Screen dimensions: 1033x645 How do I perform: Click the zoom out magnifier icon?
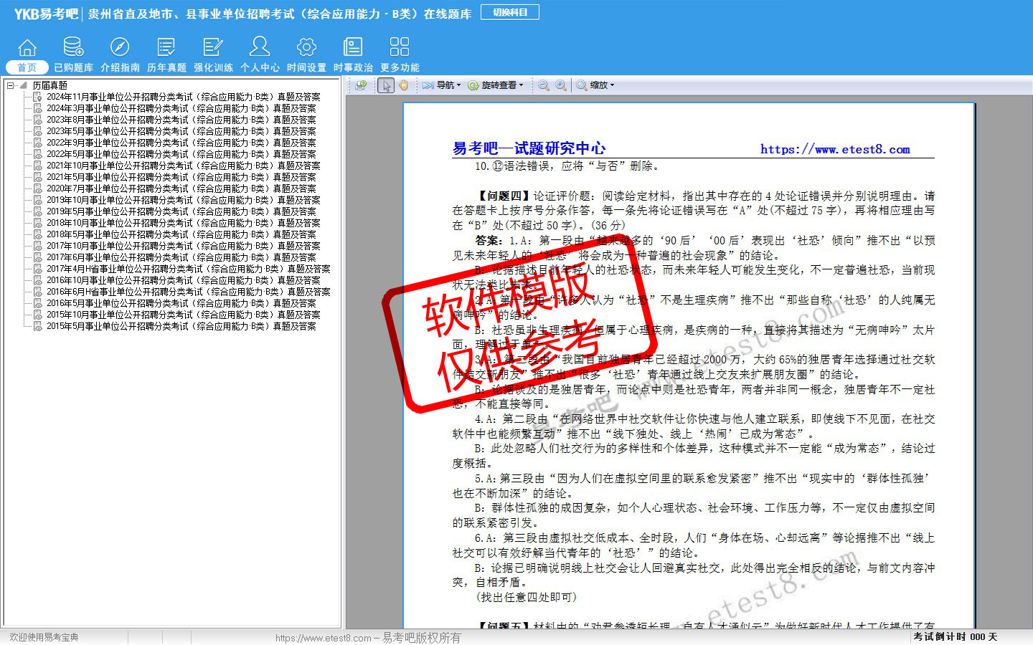coord(544,85)
